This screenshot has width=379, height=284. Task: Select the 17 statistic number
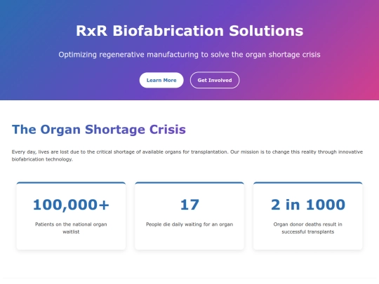click(189, 205)
